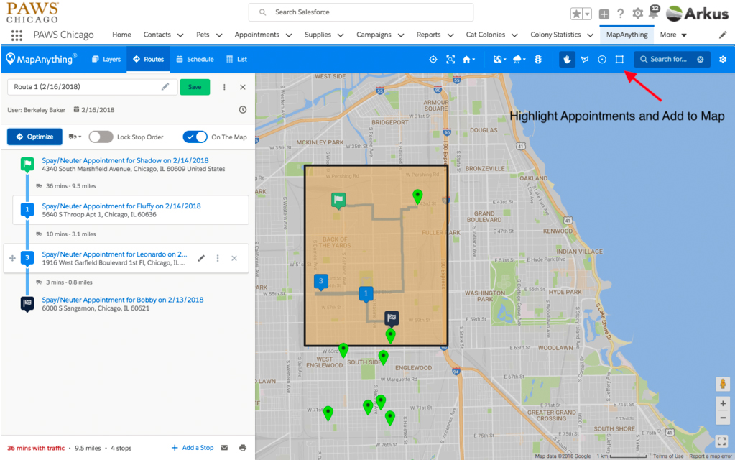Viewport: 735px width, 460px height.
Task: Edit the route name with the pencil
Action: [x=165, y=87]
